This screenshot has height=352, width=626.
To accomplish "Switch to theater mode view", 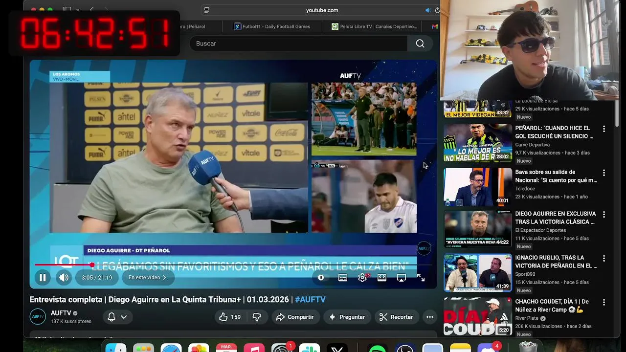I will (x=382, y=278).
